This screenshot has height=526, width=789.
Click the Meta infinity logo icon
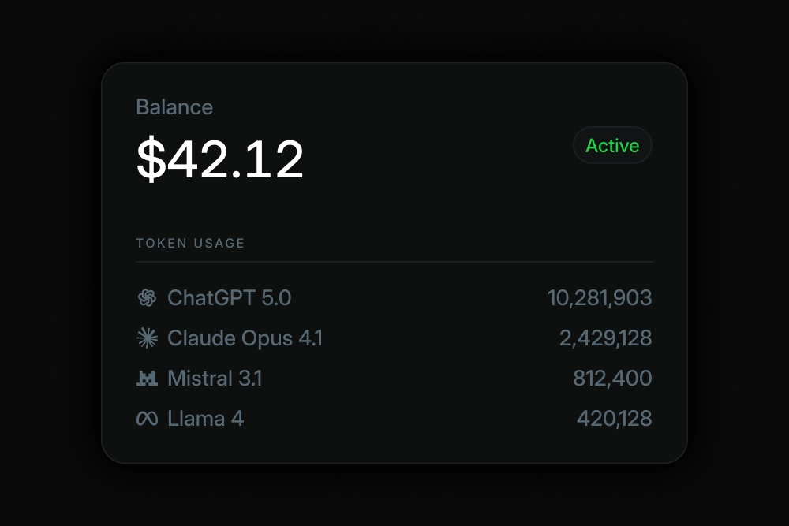(147, 419)
